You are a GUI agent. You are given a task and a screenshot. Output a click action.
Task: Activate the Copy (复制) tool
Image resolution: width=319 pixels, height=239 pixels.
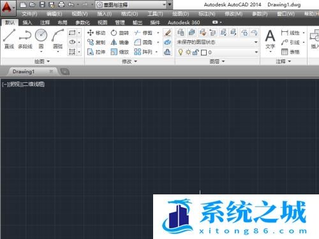96,42
